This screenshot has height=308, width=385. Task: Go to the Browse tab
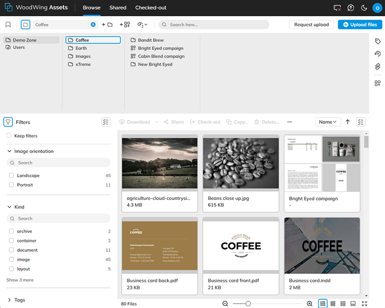[91, 8]
